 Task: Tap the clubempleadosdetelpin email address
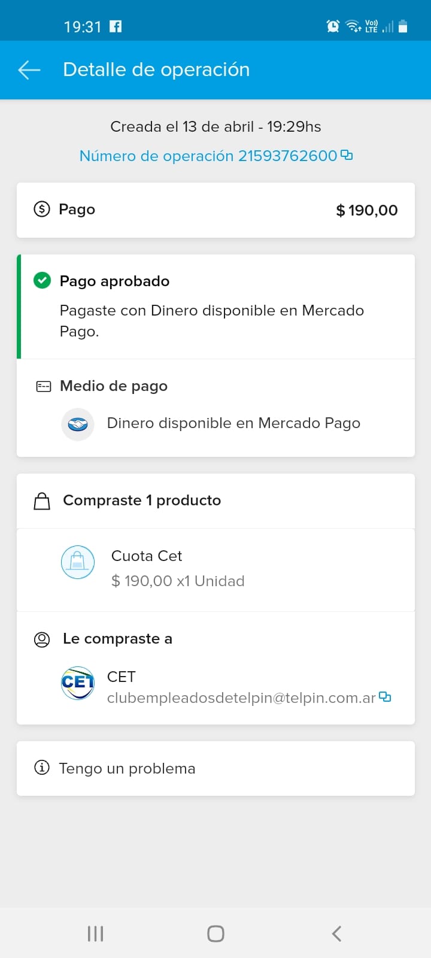point(241,698)
